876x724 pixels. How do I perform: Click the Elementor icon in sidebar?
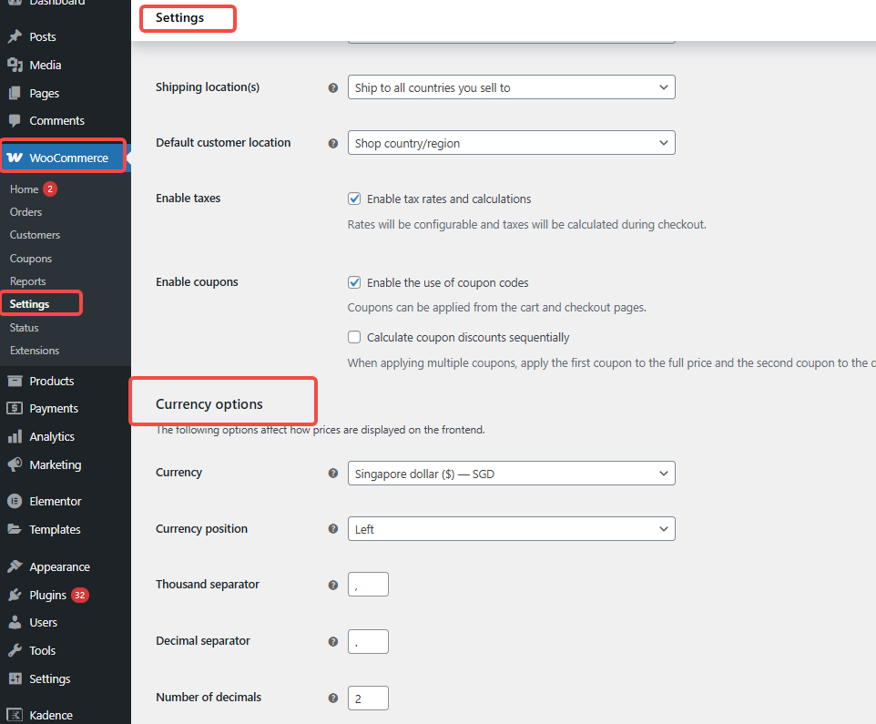pos(15,502)
